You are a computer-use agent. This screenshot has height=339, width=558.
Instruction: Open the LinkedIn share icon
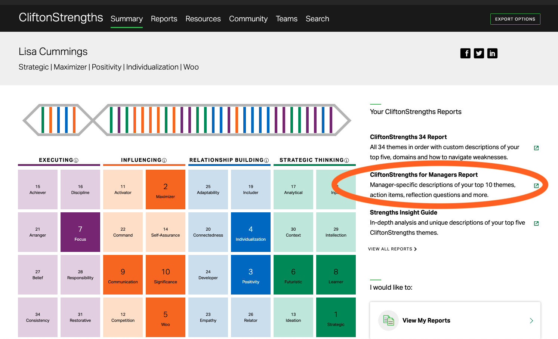click(492, 53)
